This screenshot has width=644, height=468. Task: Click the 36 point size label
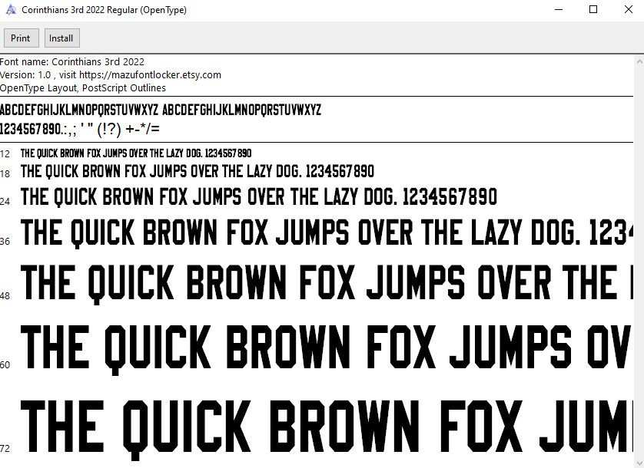point(5,241)
